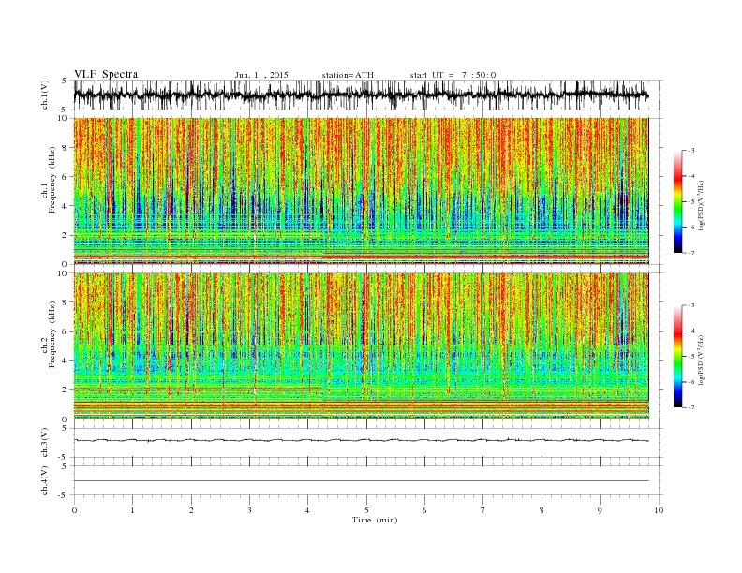Click the "9" tick on the time axis

[600, 510]
